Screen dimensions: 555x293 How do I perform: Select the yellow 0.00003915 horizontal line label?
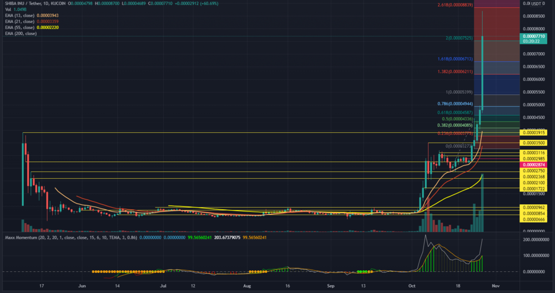point(533,133)
